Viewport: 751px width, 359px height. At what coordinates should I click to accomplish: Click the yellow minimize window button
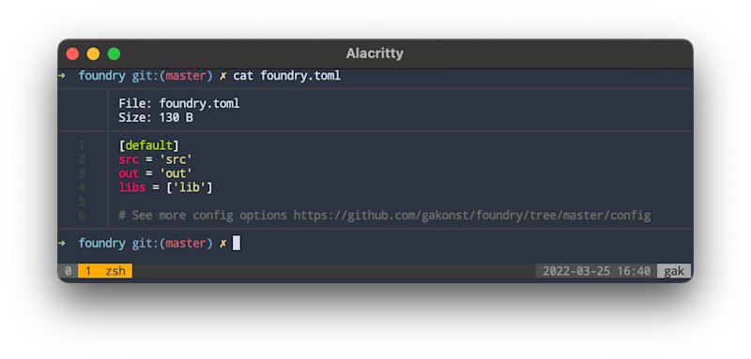tap(93, 53)
